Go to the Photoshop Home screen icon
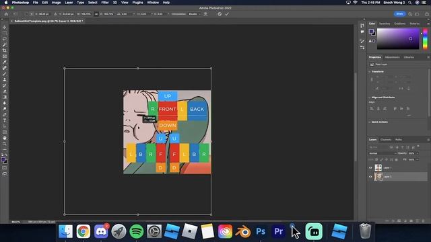Image resolution: width=431 pixels, height=242 pixels. [x=6, y=14]
